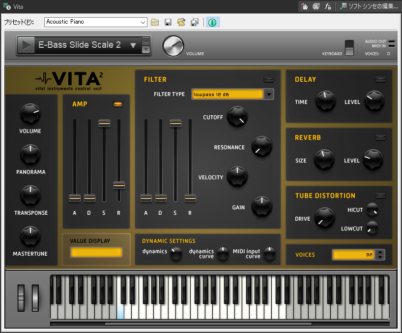Viewport: 402px width, 333px height.
Task: Click the FILTER decay (D) slider handle
Action: point(161,198)
